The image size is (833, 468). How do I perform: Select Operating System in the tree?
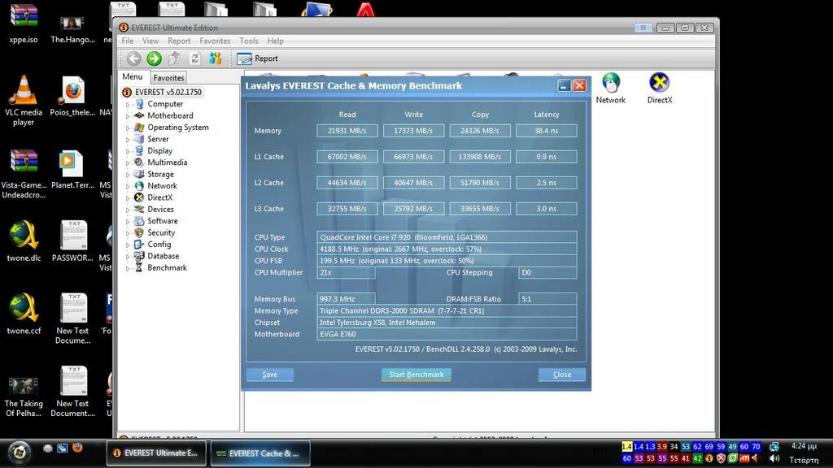pos(178,128)
